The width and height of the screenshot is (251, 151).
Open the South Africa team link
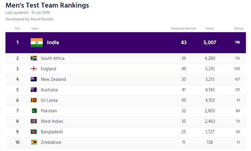53,58
